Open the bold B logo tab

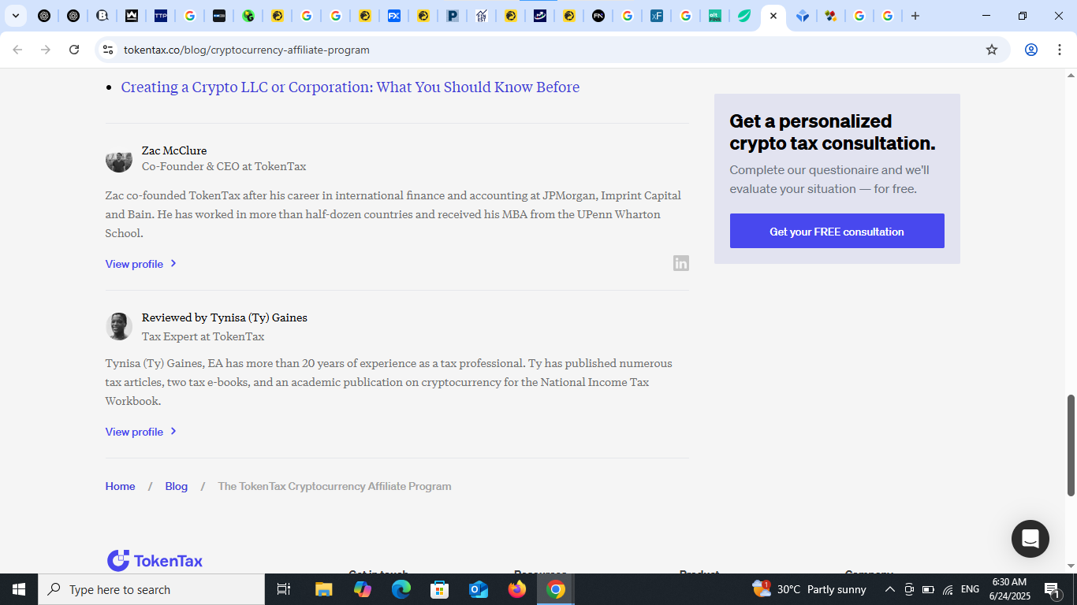pos(102,16)
